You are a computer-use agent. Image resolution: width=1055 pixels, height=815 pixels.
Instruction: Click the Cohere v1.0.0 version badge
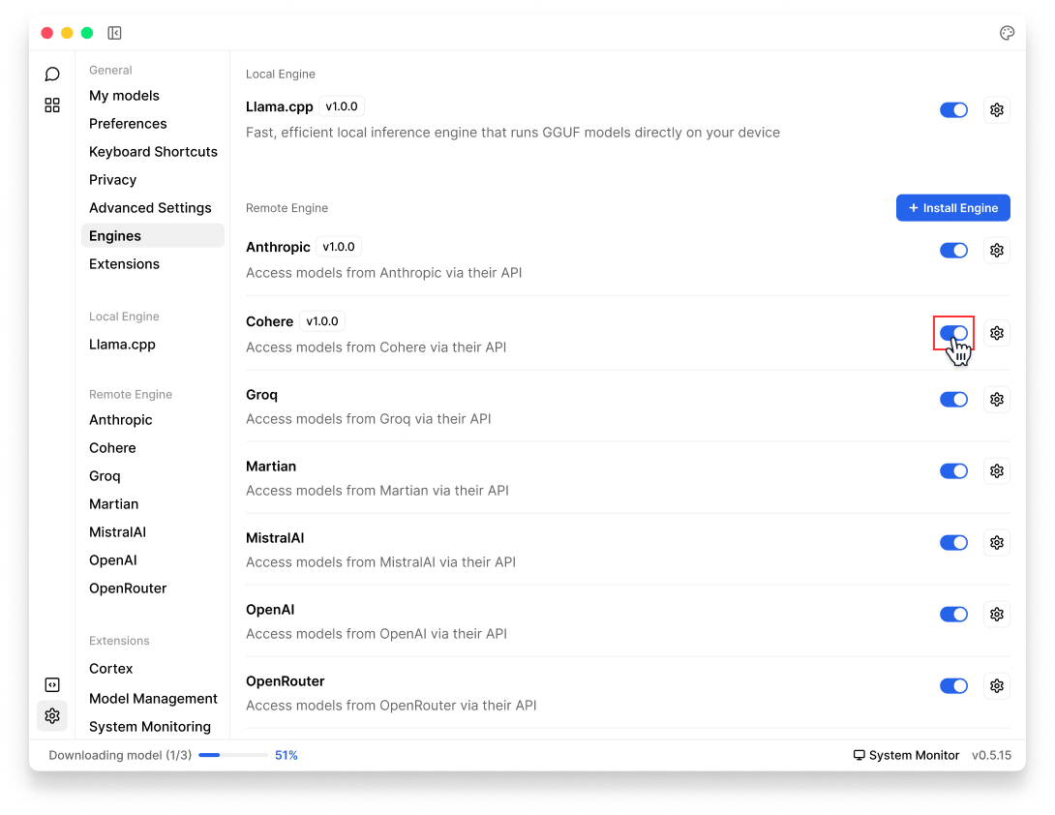pyautogui.click(x=321, y=321)
